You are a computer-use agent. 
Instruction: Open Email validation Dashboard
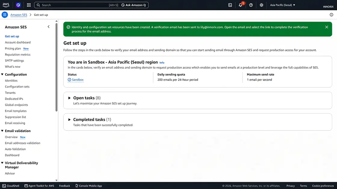(x=12, y=155)
